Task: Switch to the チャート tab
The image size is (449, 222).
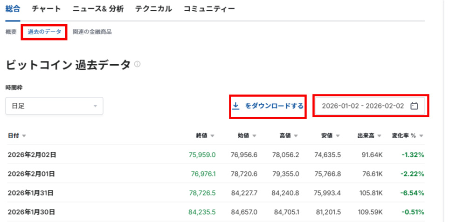Action: (x=46, y=9)
